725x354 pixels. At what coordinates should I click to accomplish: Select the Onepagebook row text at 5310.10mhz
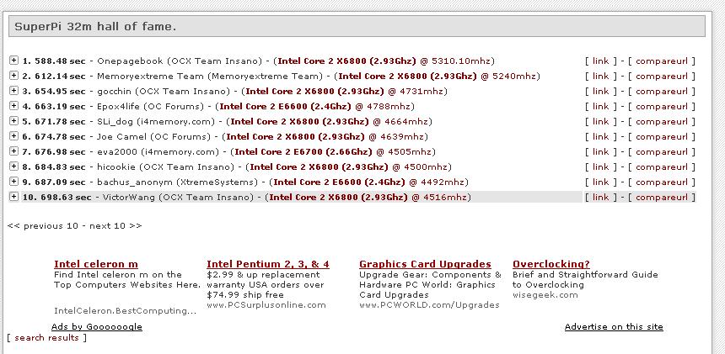click(259, 61)
